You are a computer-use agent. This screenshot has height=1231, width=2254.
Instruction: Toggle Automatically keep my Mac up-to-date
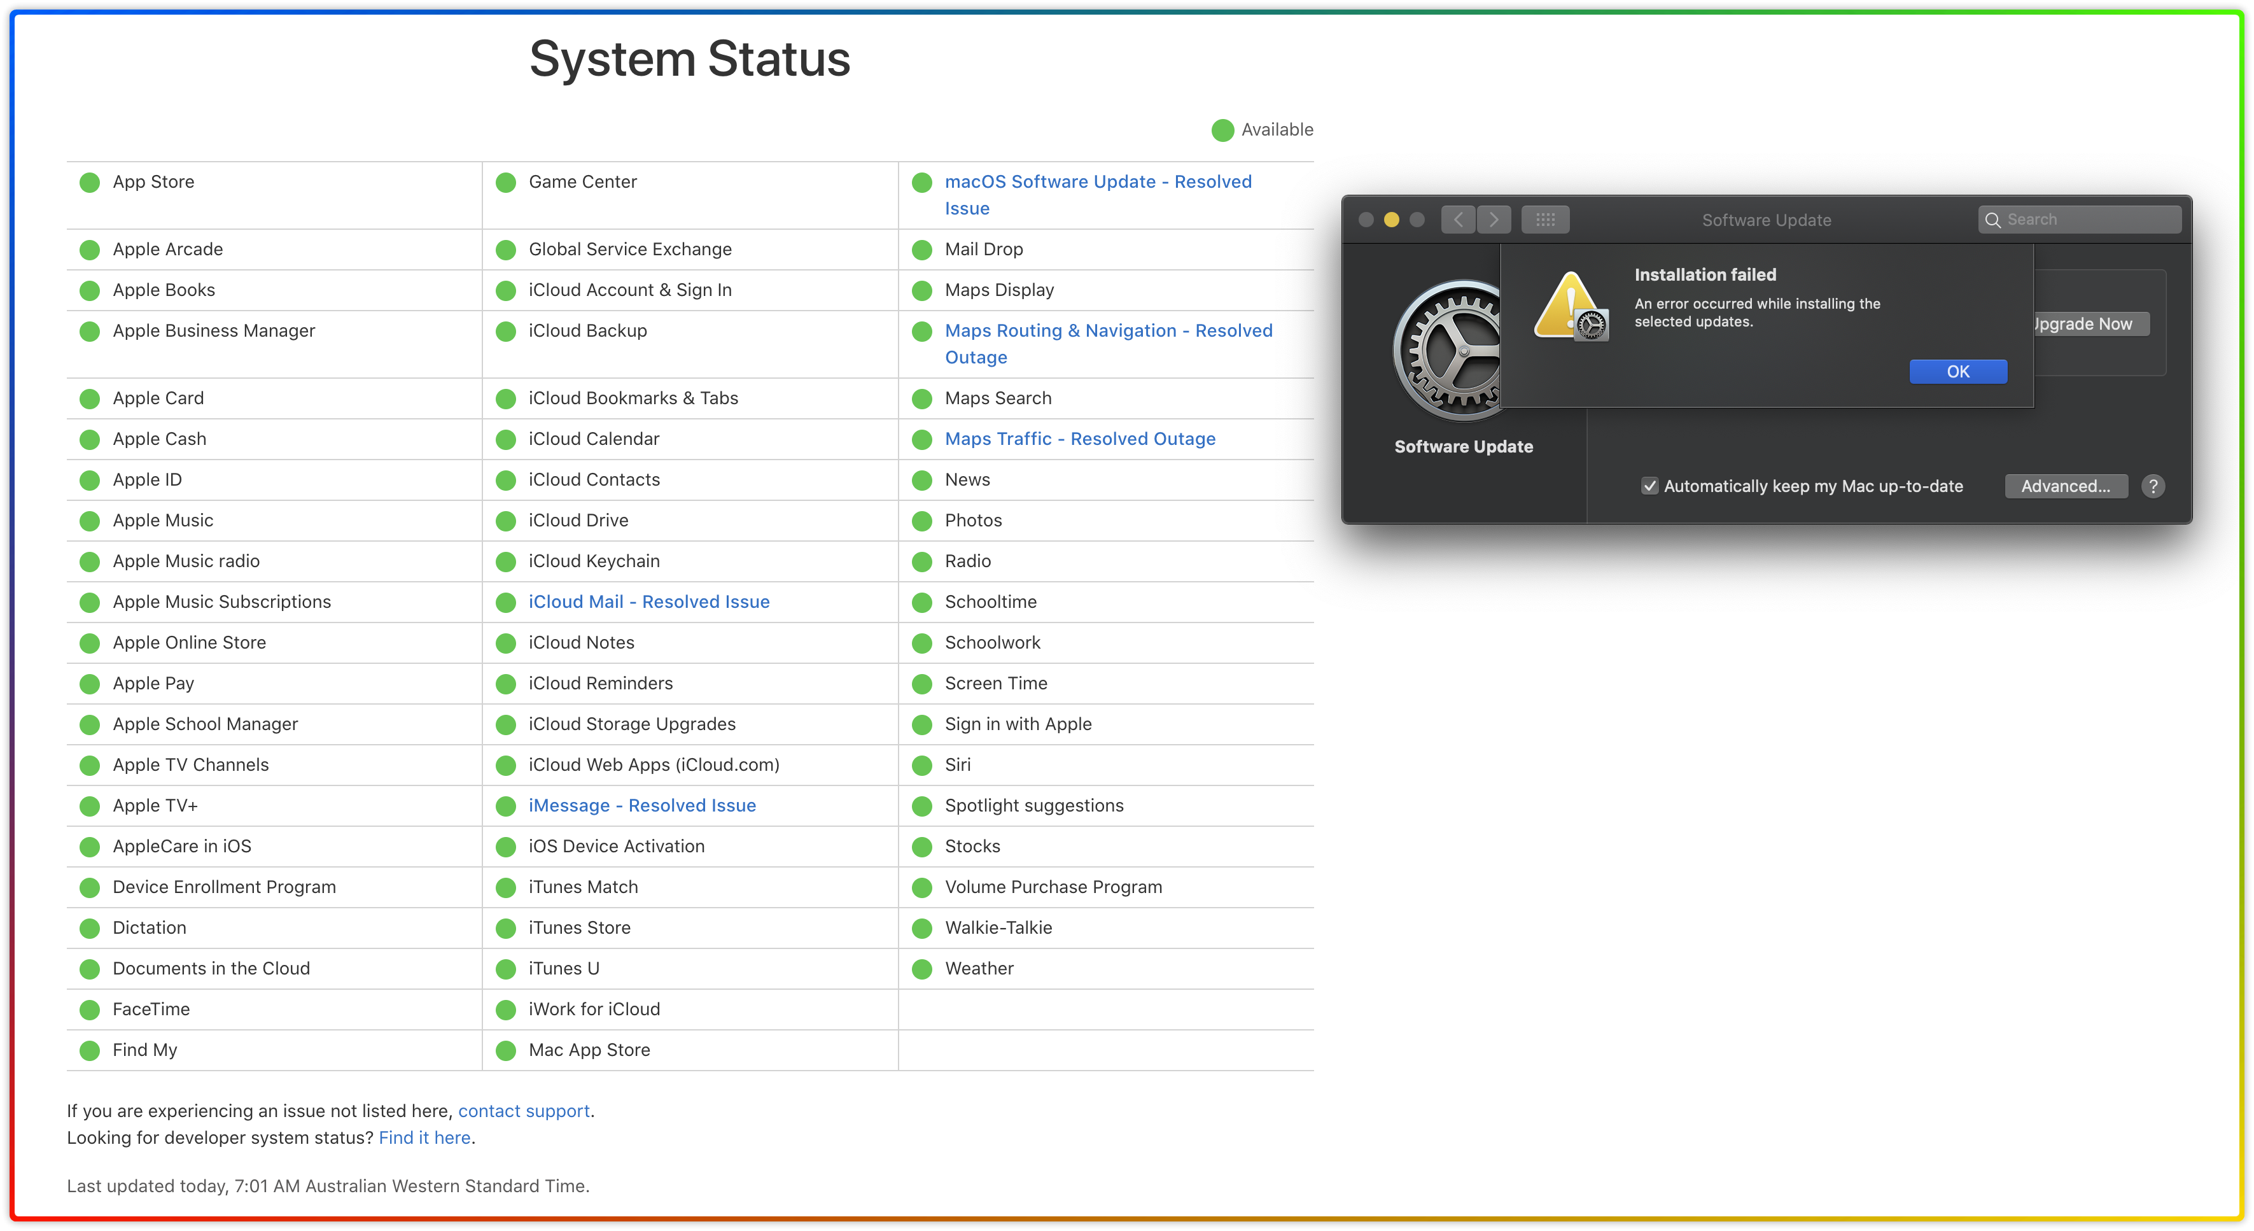(1649, 486)
